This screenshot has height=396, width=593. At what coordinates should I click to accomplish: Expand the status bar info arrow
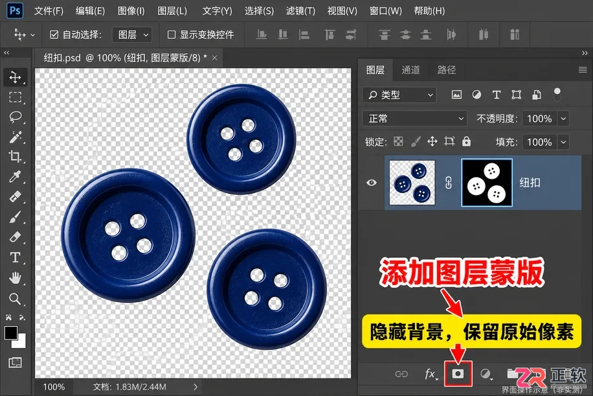pos(196,387)
